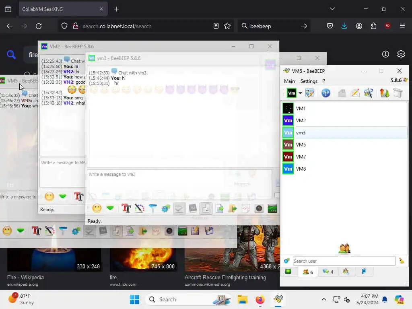
Task: Open the Settings menu in the VM6 window
Action: coord(309,81)
